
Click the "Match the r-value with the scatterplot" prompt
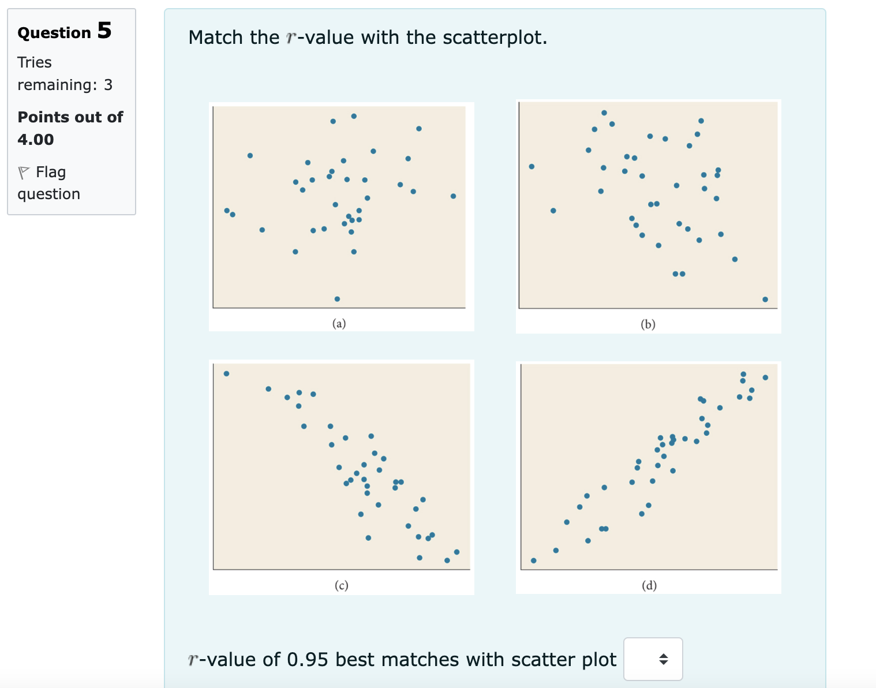coord(368,38)
